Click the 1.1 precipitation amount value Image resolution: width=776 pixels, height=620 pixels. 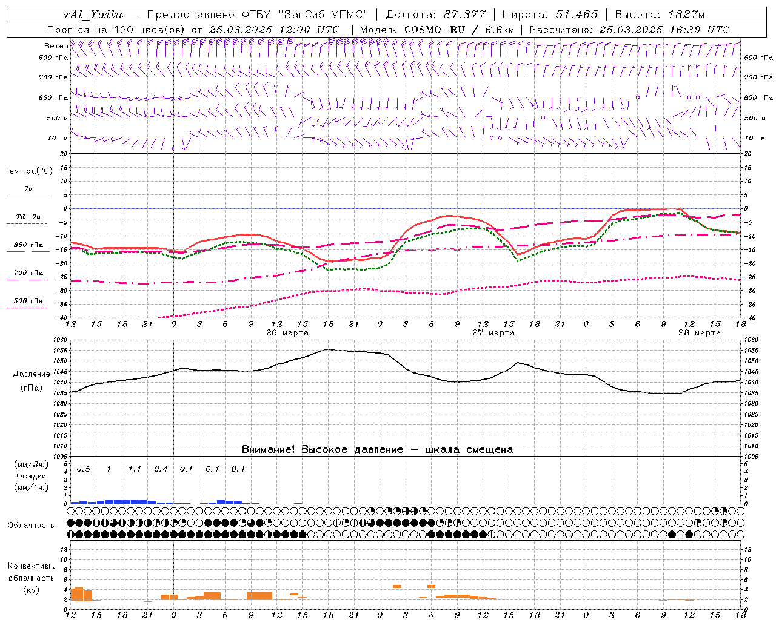[135, 469]
